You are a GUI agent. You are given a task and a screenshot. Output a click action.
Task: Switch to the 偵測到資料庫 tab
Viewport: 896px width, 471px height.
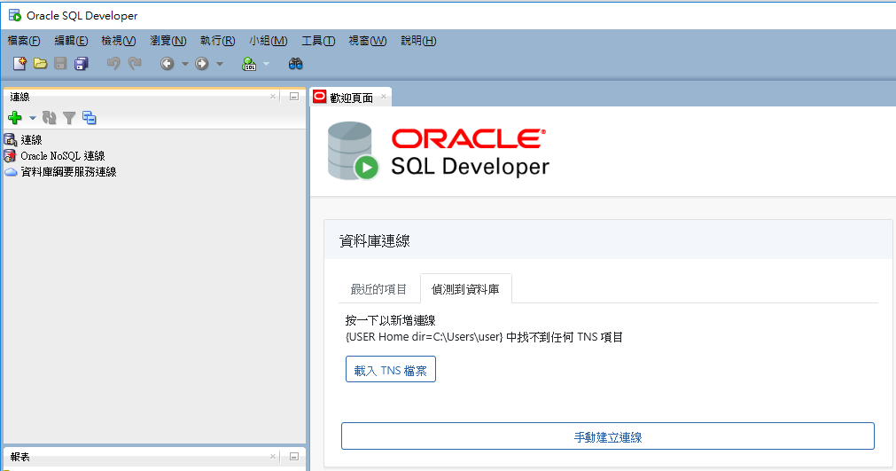[x=465, y=289]
